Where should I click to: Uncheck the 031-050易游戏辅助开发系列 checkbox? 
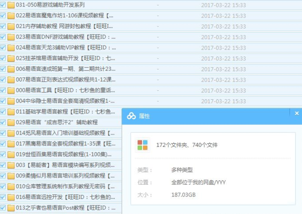click(x=3, y=4)
